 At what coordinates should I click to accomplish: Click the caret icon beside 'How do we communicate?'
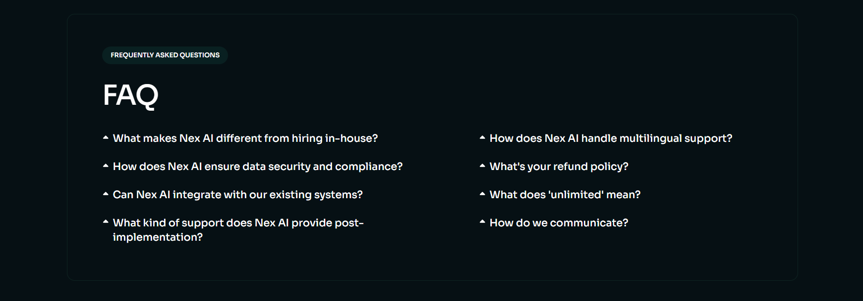click(482, 222)
